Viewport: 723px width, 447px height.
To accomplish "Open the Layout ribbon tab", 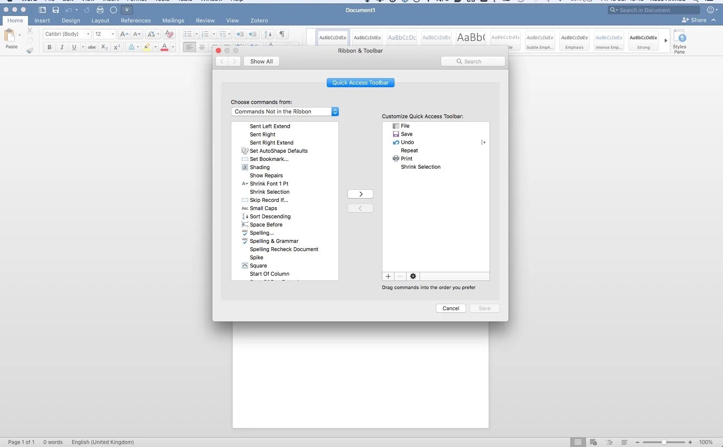I will (x=100, y=21).
